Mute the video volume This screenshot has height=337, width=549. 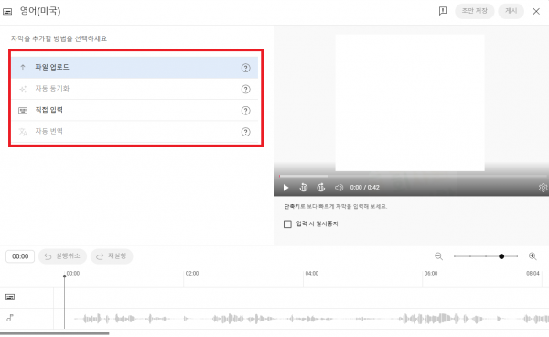pyautogui.click(x=339, y=188)
